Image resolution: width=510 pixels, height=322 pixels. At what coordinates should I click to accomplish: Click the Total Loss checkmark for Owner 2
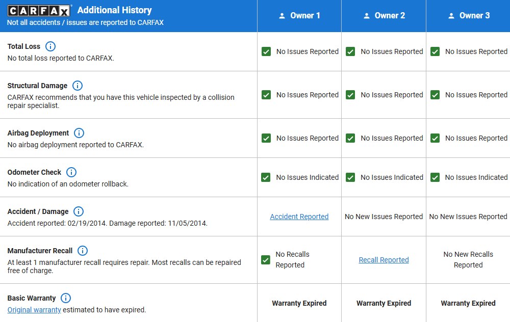coord(350,51)
